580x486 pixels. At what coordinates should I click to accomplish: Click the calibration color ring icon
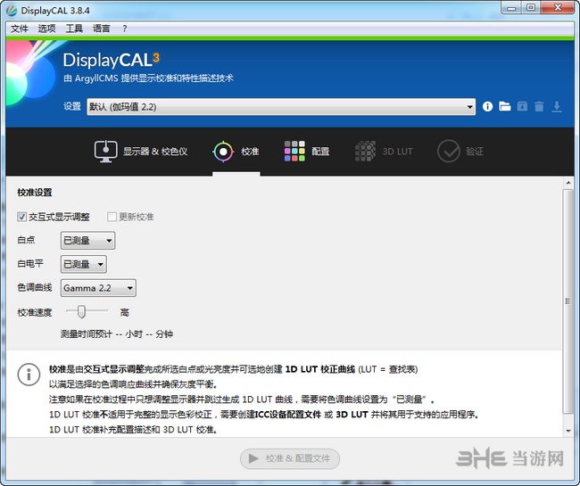coord(223,152)
